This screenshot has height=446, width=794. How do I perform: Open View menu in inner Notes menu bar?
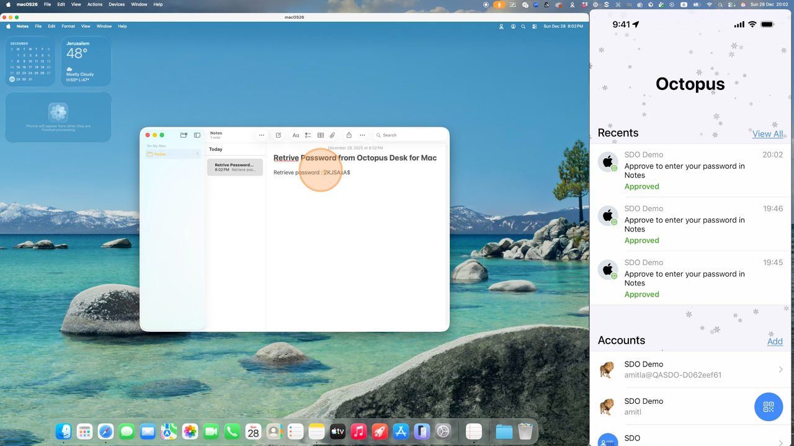(x=86, y=27)
